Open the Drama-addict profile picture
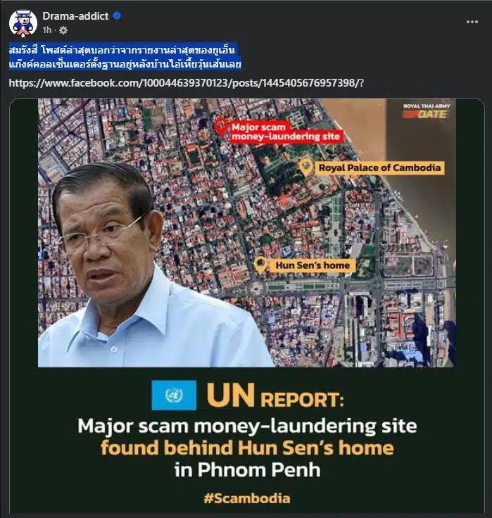 click(x=23, y=23)
